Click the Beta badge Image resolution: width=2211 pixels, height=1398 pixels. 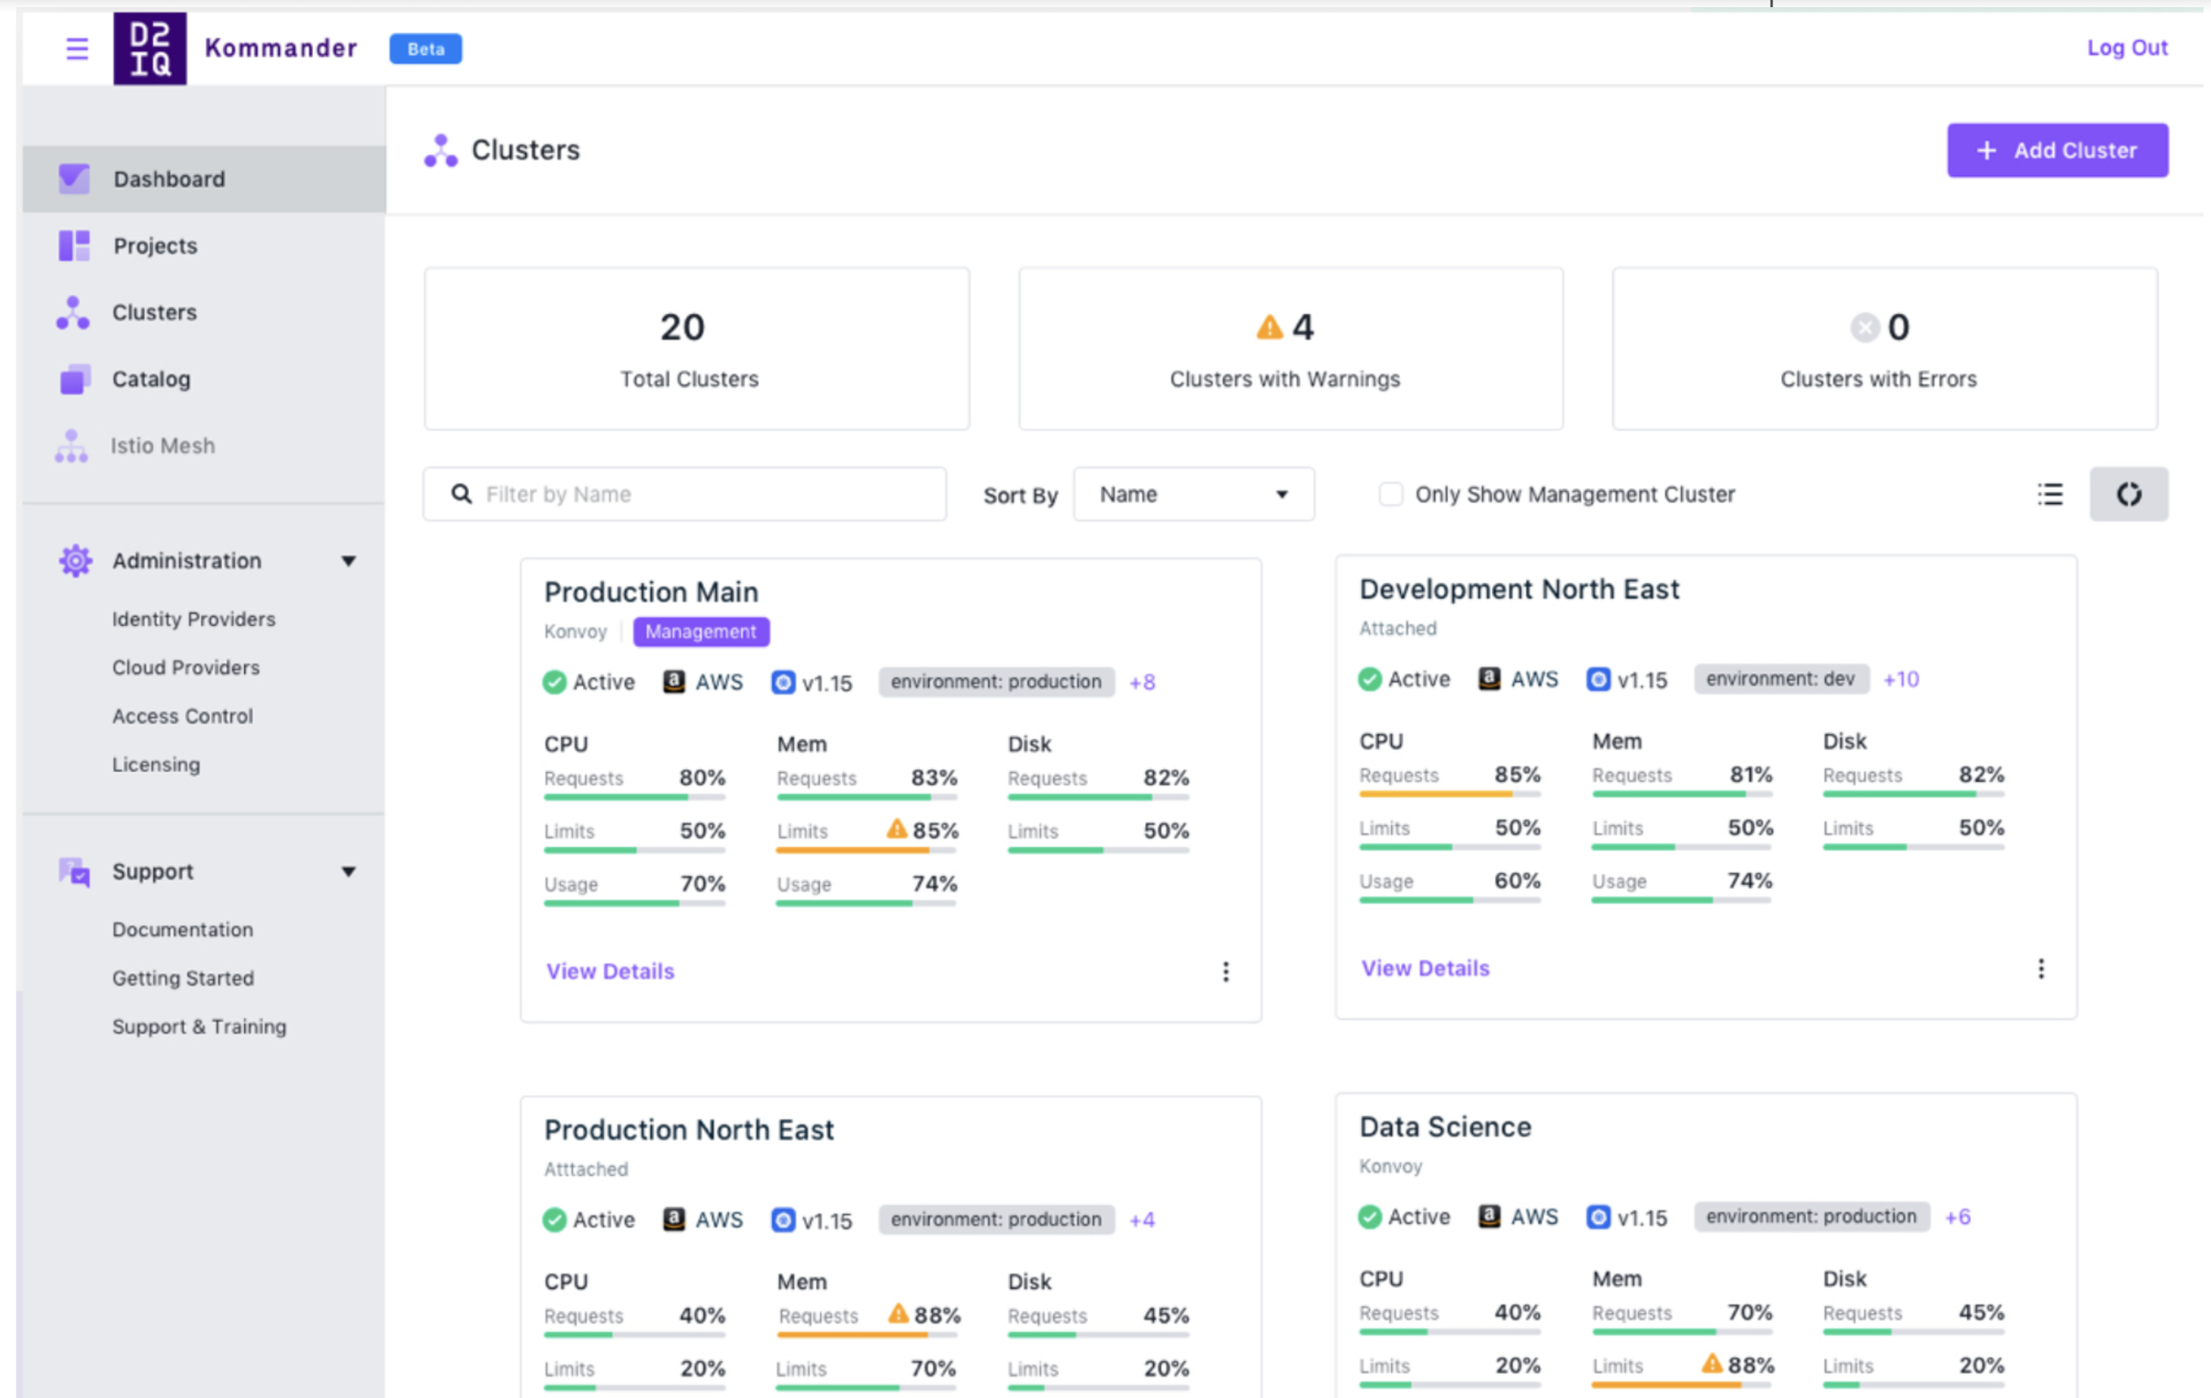click(x=425, y=49)
